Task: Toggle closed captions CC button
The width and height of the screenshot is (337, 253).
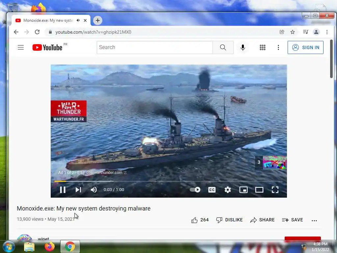Action: [212, 189]
